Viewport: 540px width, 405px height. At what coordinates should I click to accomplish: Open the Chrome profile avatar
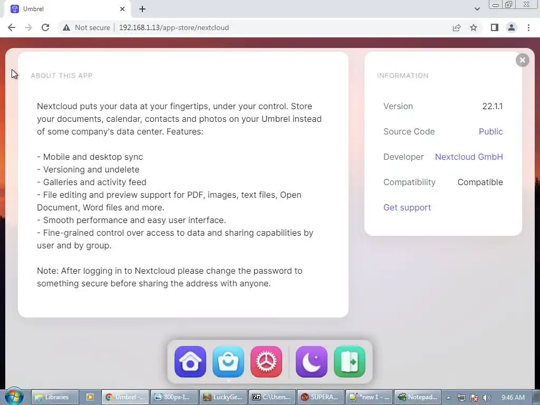pyautogui.click(x=512, y=27)
